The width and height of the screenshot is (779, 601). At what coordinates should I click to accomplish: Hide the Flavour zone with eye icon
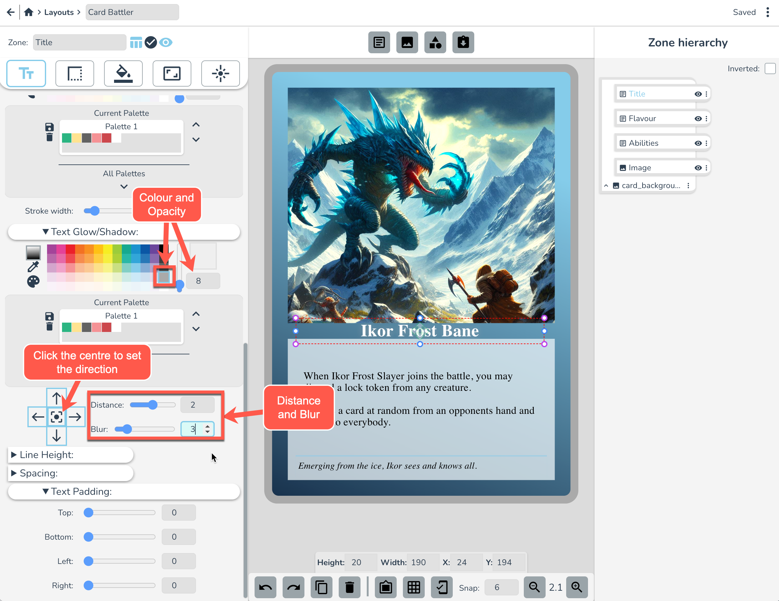pyautogui.click(x=698, y=119)
